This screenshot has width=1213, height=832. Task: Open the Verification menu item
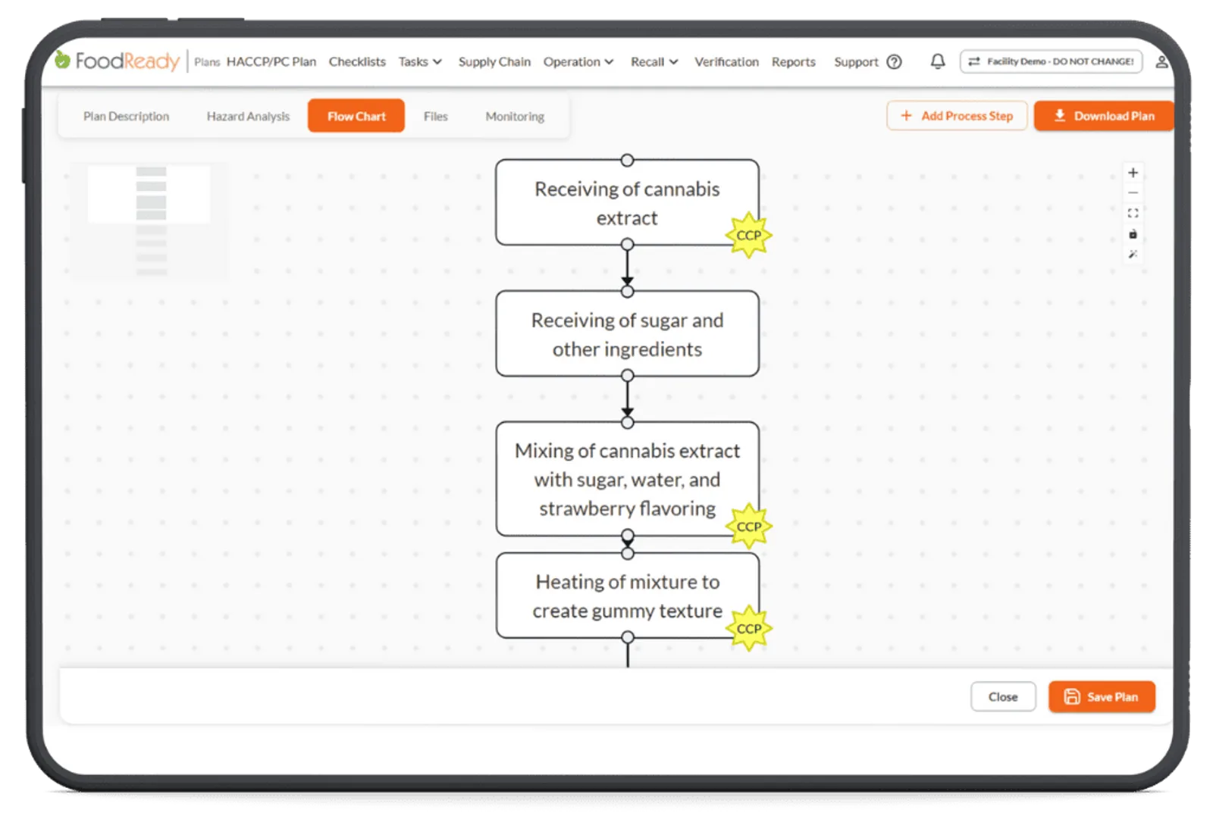coord(726,62)
